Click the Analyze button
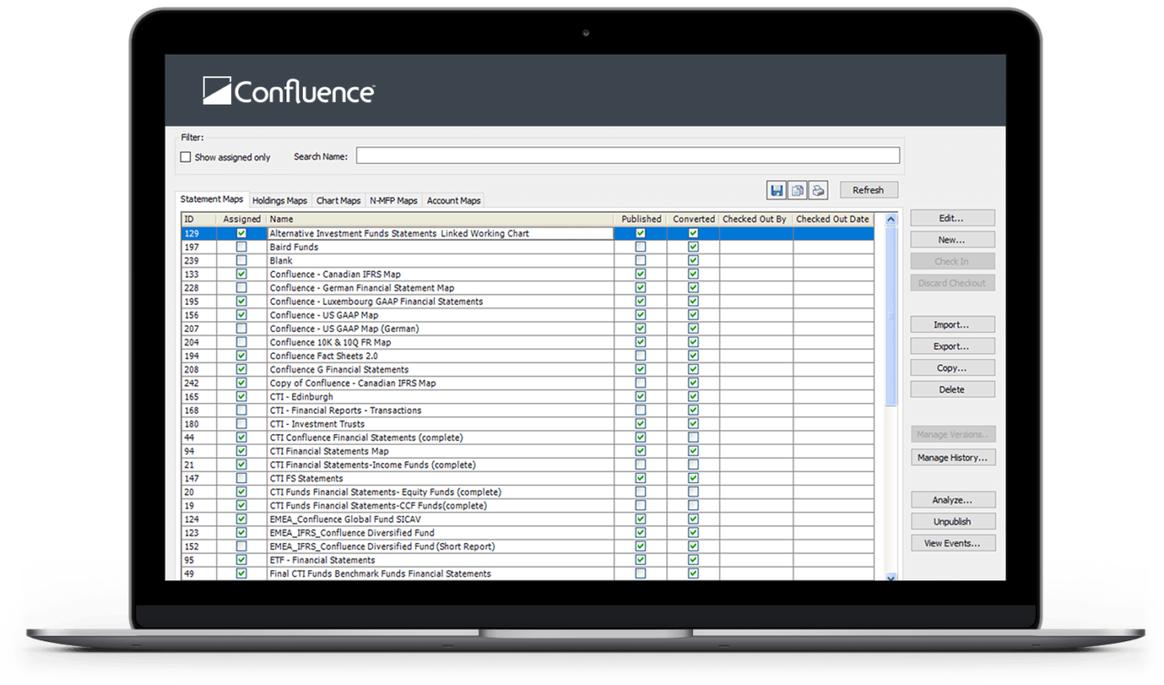This screenshot has height=685, width=1164. [x=952, y=499]
